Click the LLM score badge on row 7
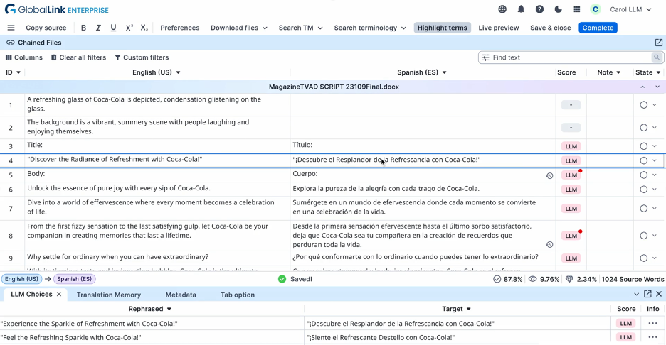 pos(571,209)
